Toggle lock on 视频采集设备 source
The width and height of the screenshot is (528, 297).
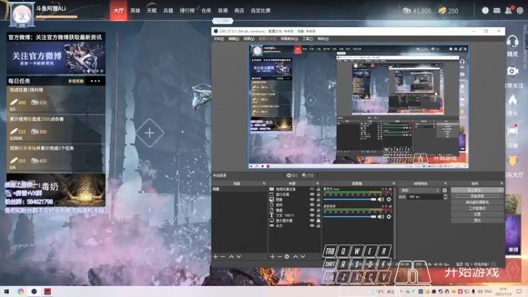pyautogui.click(x=318, y=189)
